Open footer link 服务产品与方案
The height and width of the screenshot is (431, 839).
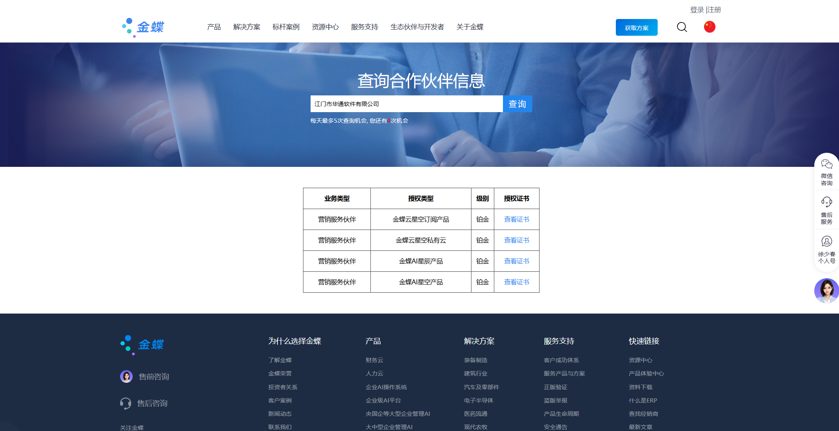point(564,373)
